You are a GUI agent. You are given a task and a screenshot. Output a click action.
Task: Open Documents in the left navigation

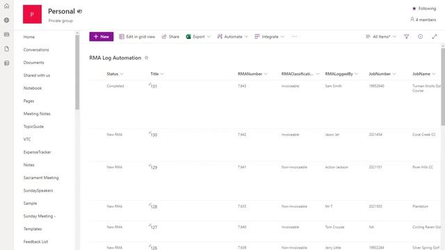[34, 62]
